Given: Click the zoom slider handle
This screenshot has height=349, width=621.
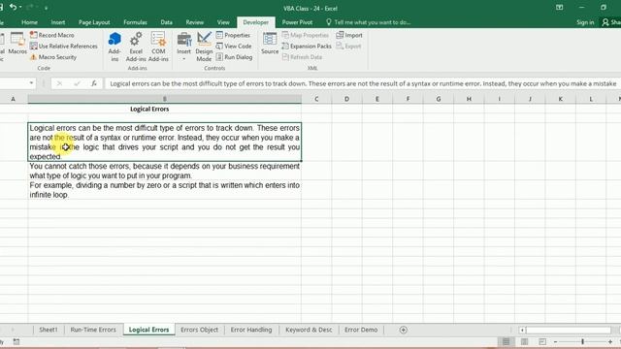Looking at the screenshot, I should [x=582, y=341].
